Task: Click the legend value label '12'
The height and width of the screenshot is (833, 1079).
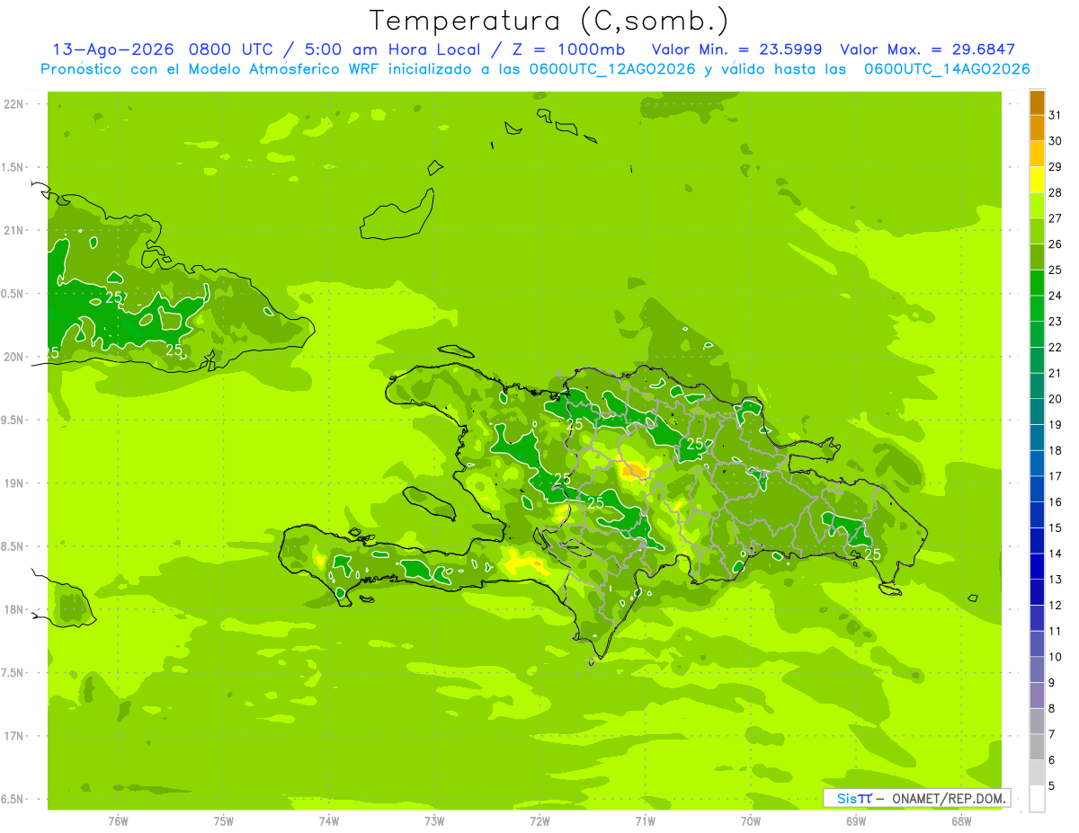Action: click(1056, 606)
